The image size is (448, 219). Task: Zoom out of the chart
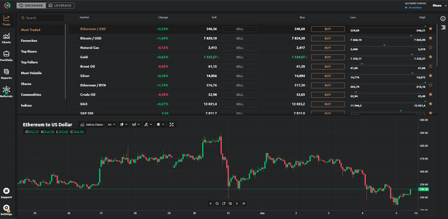click(217, 203)
